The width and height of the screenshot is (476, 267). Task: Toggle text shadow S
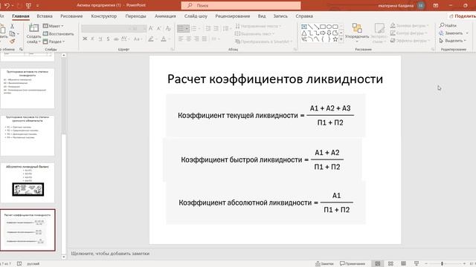[x=108, y=39]
